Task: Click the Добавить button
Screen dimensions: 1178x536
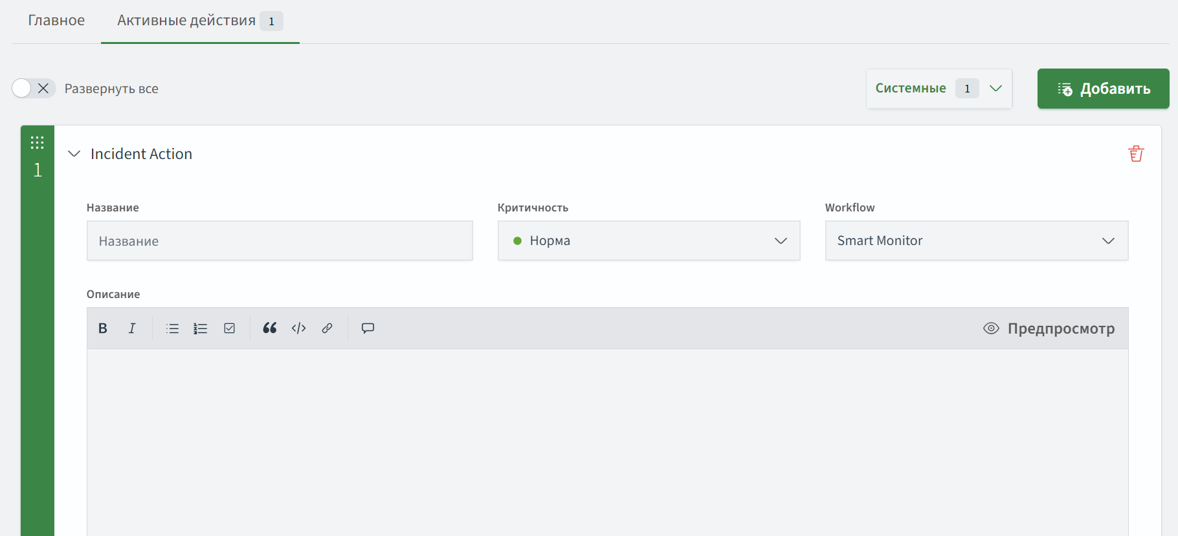Action: click(1103, 89)
